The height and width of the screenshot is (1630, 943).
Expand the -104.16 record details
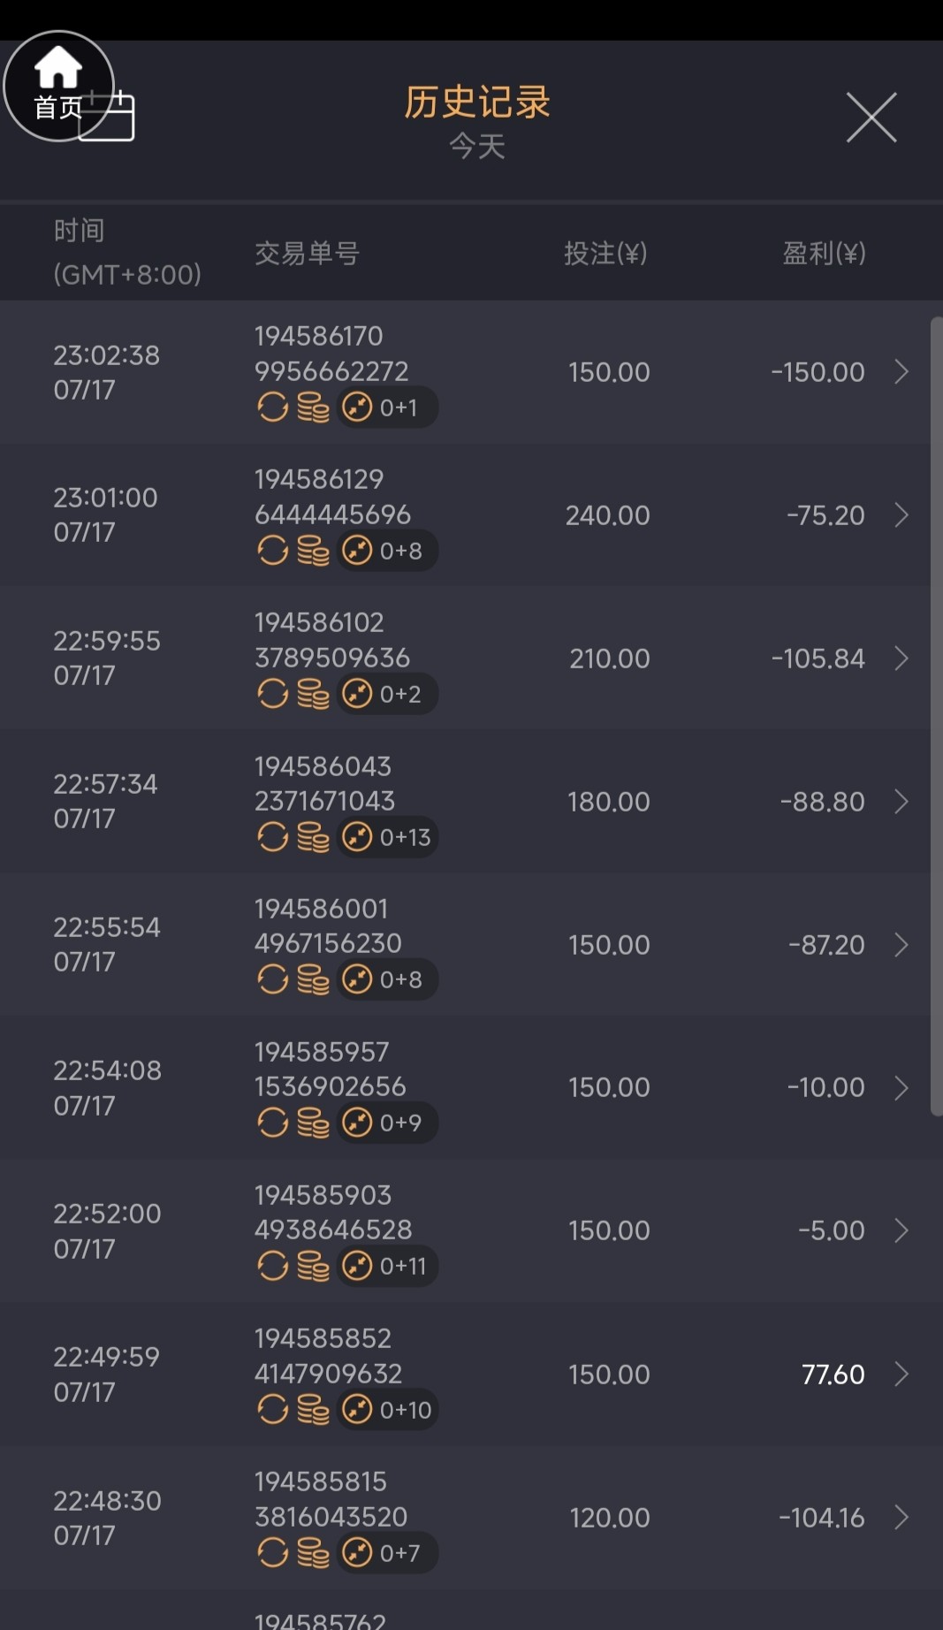[x=901, y=1518]
